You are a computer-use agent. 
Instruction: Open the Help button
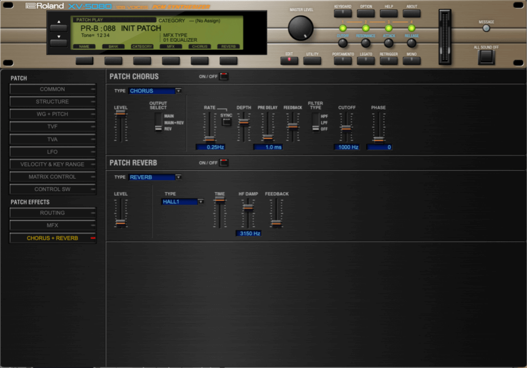388,13
